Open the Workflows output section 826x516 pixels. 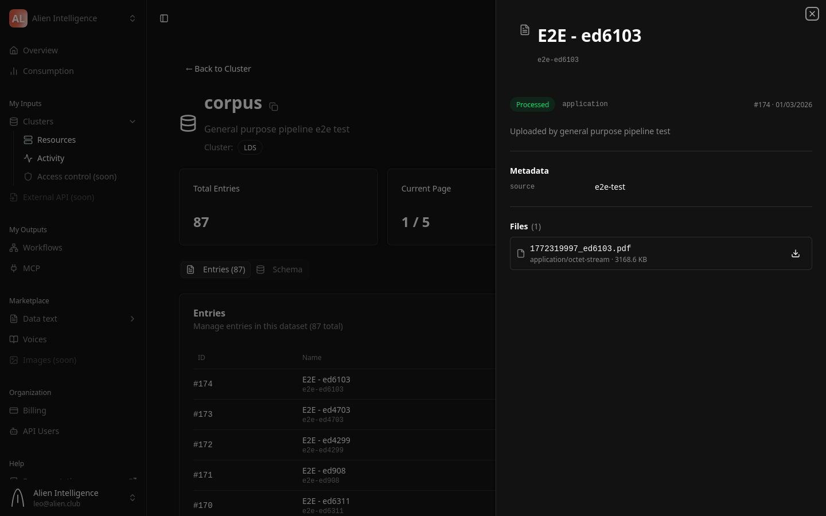coord(42,247)
